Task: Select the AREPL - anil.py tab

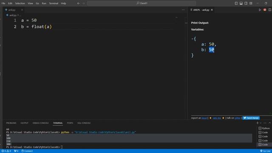Action: (x=201, y=10)
